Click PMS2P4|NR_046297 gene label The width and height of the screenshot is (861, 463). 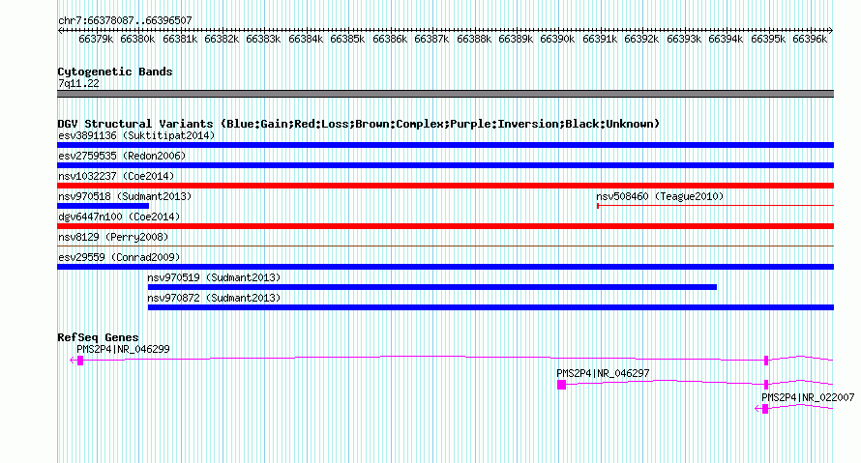tap(603, 373)
